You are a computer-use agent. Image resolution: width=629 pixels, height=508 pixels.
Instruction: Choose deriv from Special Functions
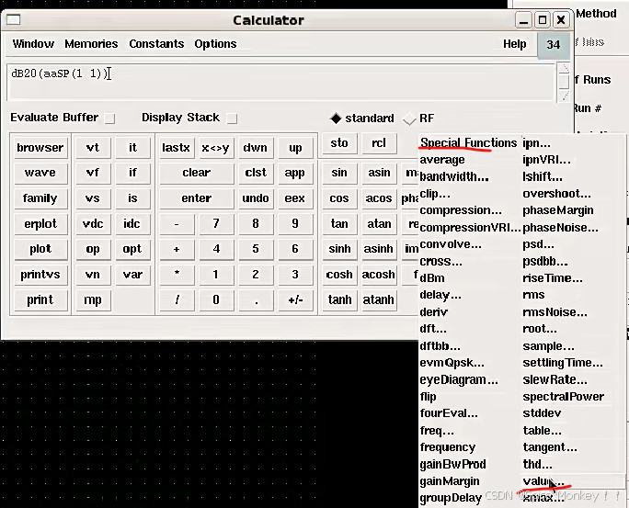pyautogui.click(x=433, y=312)
